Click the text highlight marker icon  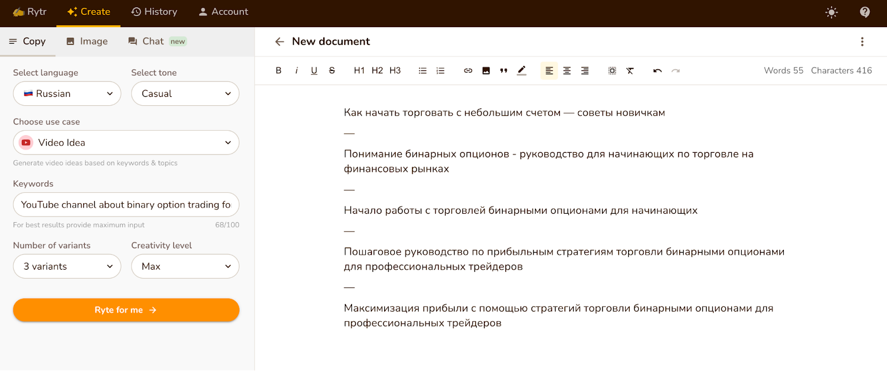coord(522,70)
